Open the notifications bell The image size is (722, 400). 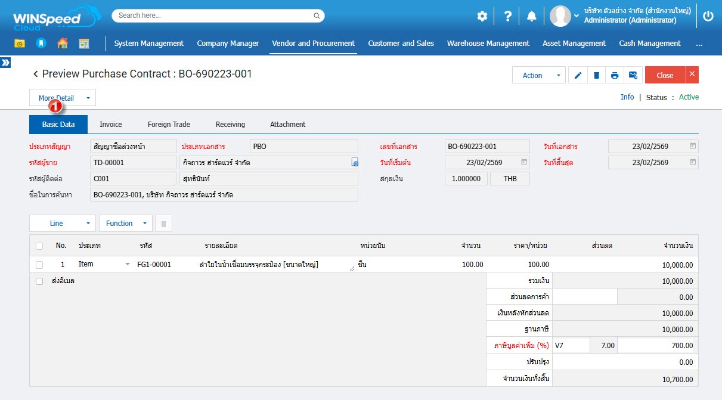point(531,16)
